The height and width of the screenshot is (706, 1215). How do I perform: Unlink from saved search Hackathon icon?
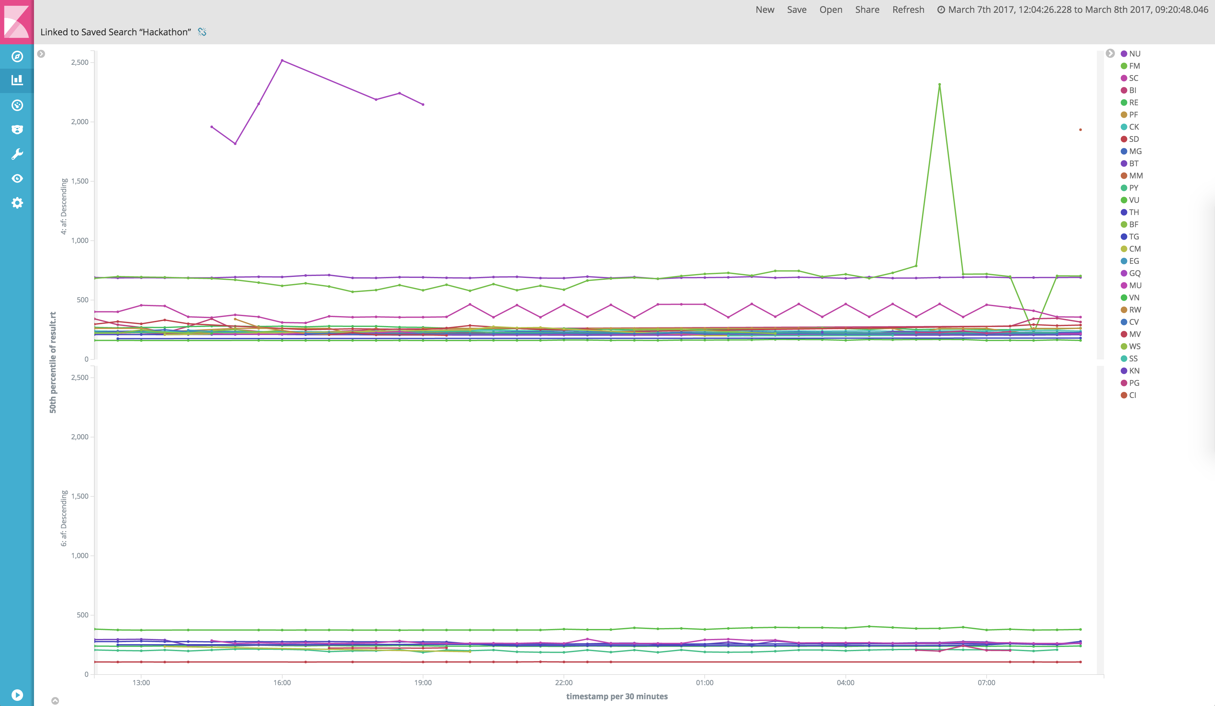(202, 32)
